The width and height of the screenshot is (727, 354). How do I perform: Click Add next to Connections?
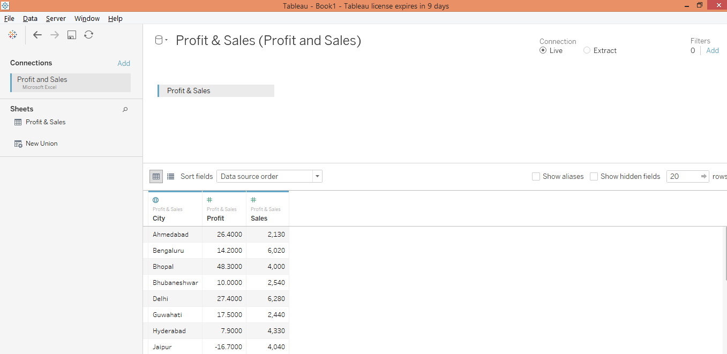pos(124,63)
